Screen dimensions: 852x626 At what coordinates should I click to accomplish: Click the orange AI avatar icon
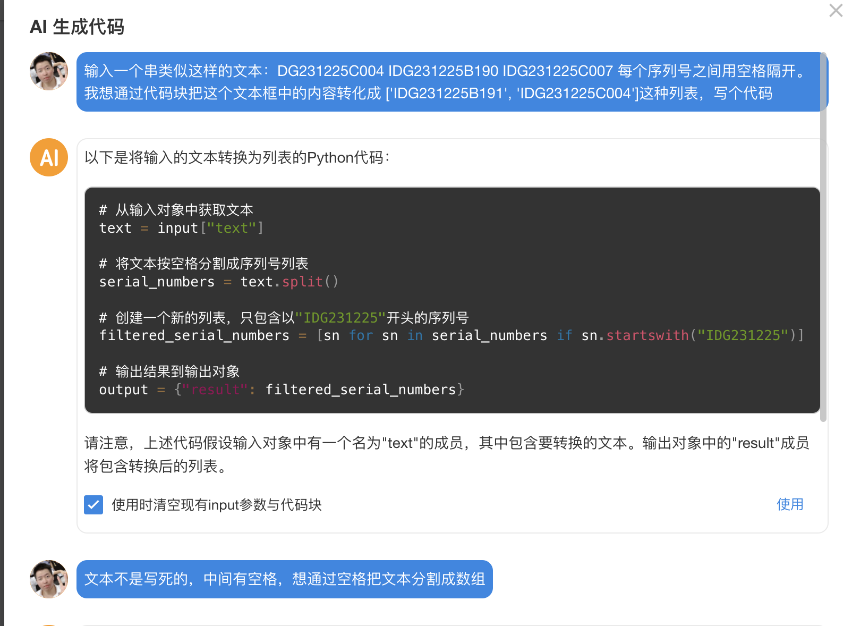tap(49, 157)
